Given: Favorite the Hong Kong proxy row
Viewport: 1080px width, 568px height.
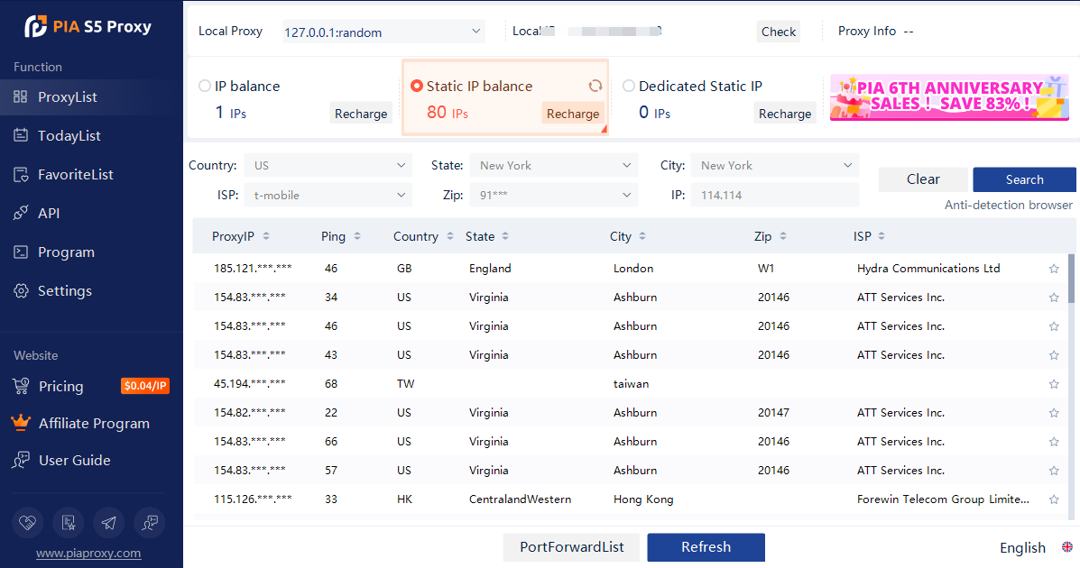Looking at the screenshot, I should 1054,499.
